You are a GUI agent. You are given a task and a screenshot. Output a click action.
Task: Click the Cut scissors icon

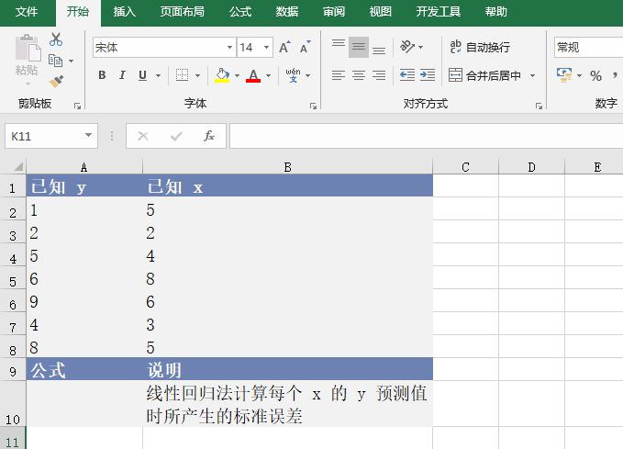(x=56, y=39)
